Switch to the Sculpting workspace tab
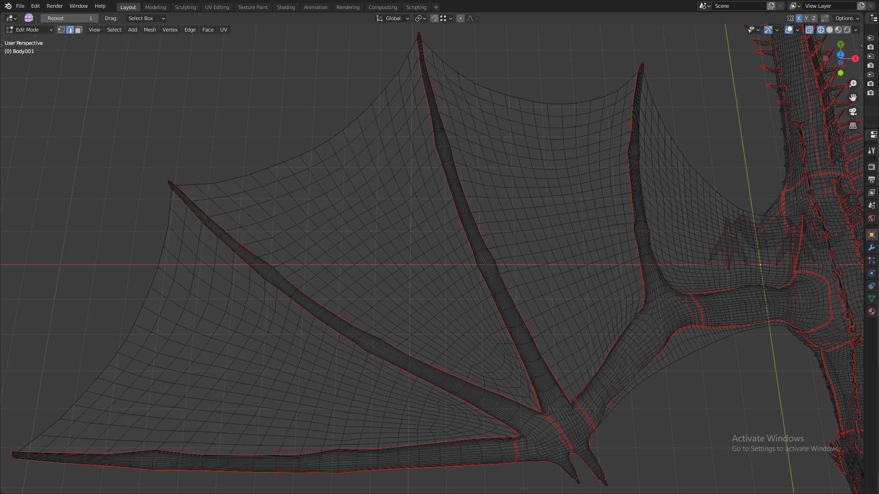Screen dimensions: 879x494 tap(185, 7)
